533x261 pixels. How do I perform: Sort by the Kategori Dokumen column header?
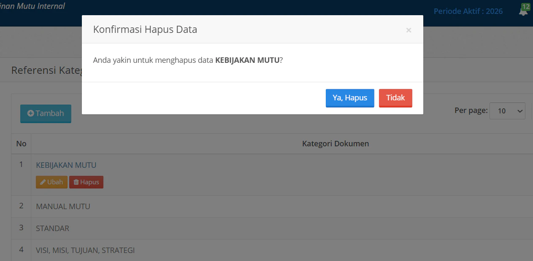tap(335, 143)
